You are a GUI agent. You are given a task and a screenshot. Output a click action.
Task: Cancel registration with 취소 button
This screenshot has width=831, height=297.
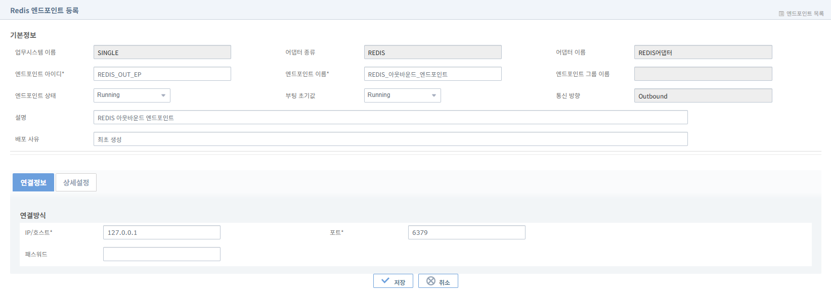[x=438, y=281]
